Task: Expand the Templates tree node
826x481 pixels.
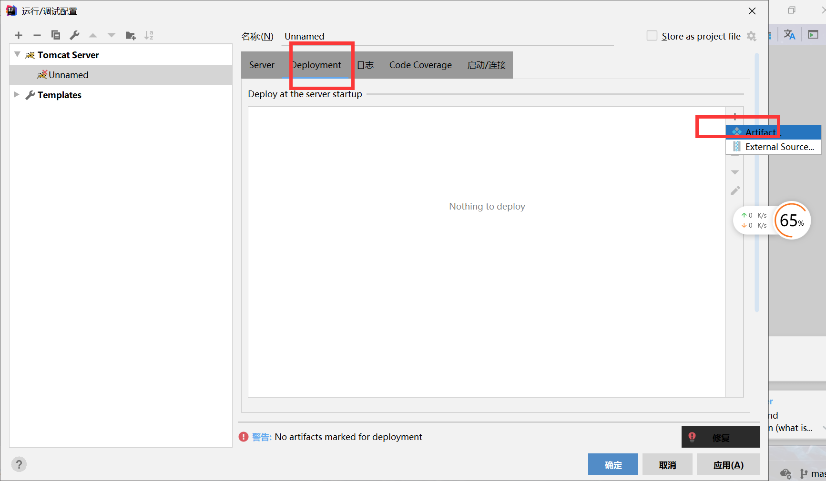Action: pos(16,94)
